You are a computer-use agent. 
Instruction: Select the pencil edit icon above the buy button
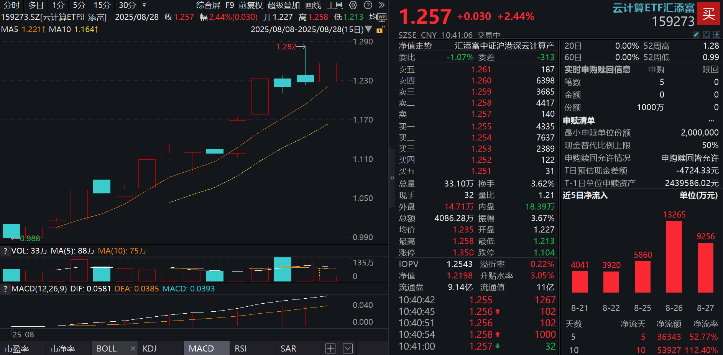click(696, 34)
